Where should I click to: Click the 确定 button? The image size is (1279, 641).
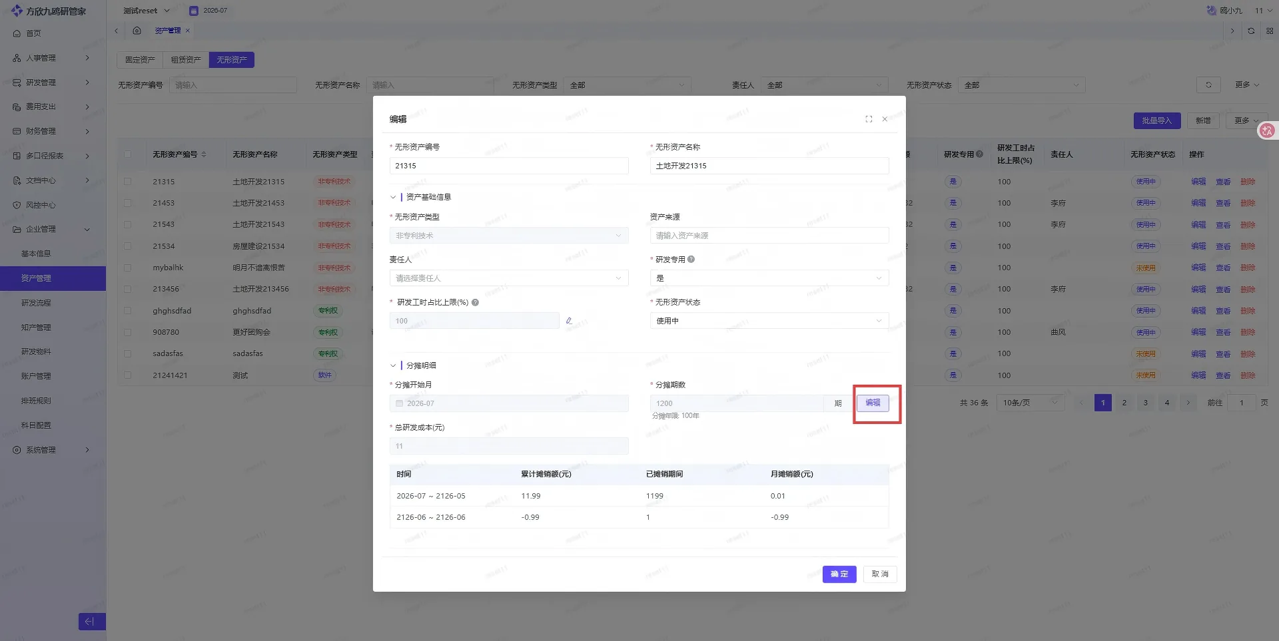tap(839, 574)
